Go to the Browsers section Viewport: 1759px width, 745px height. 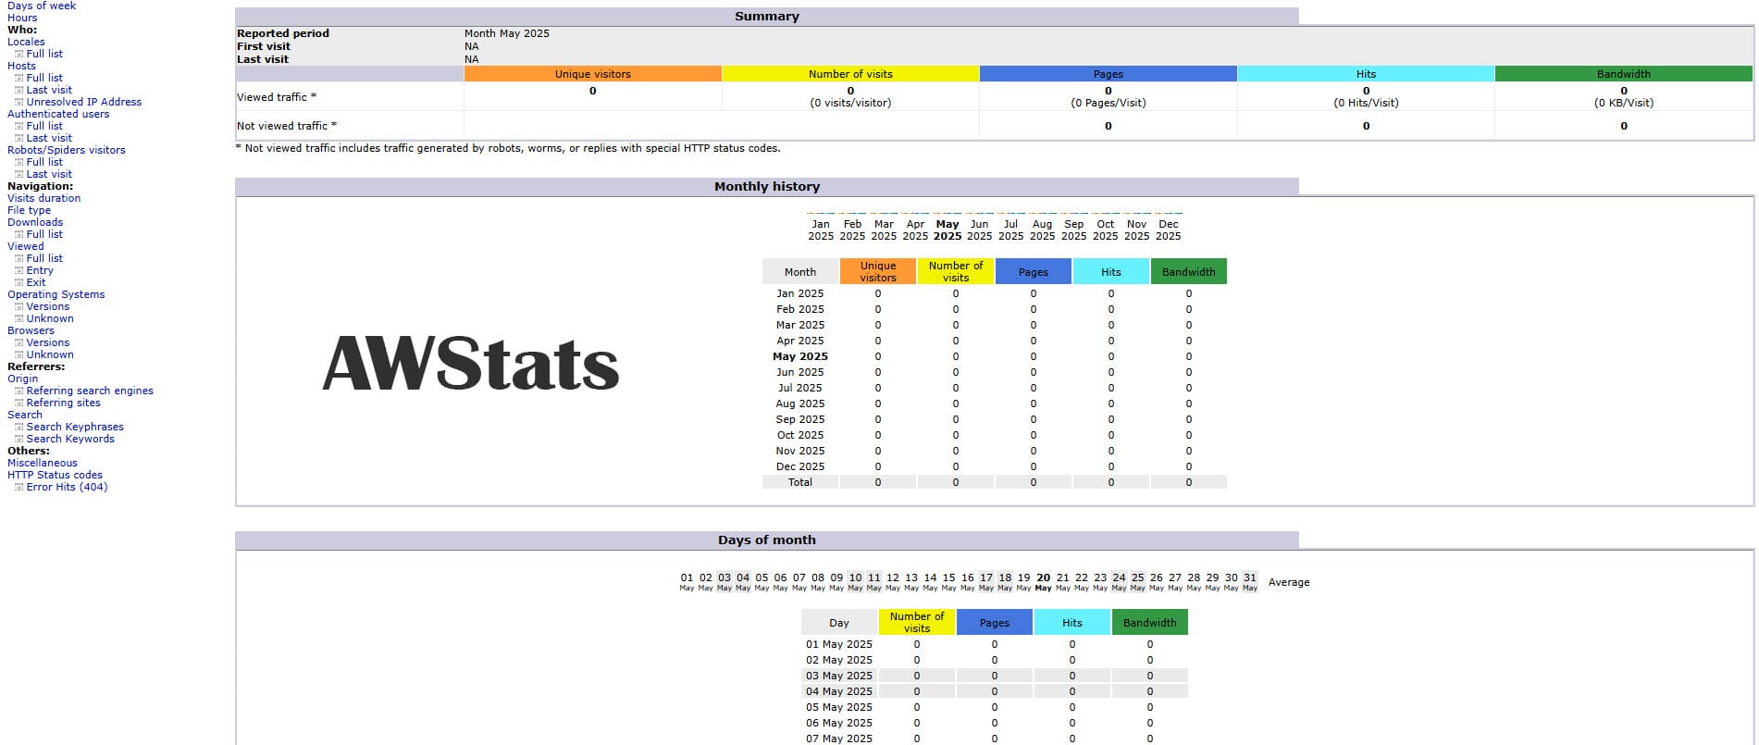click(x=31, y=330)
